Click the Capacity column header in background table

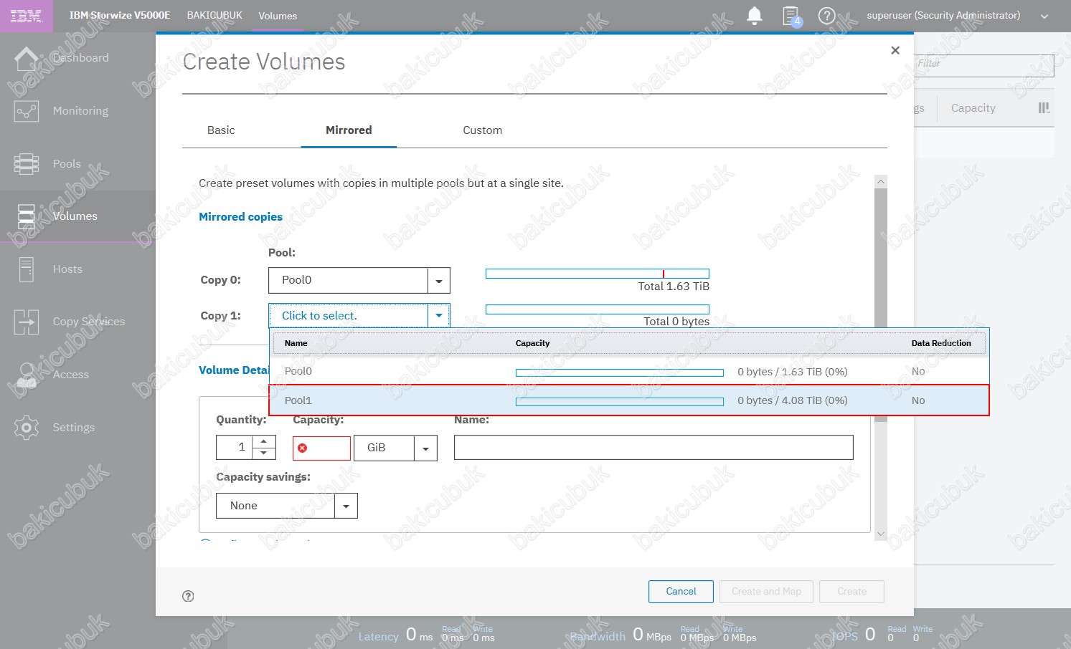[973, 108]
